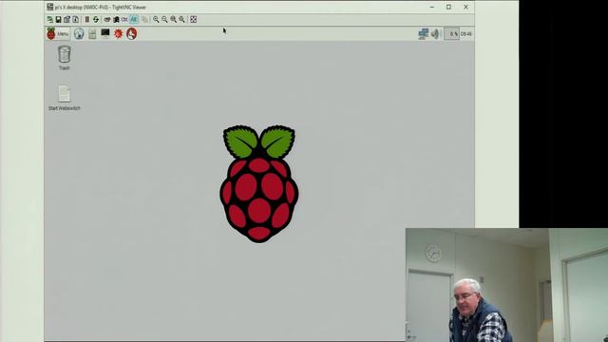
Task: Click the Save Connection disk icon
Action: [x=58, y=19]
